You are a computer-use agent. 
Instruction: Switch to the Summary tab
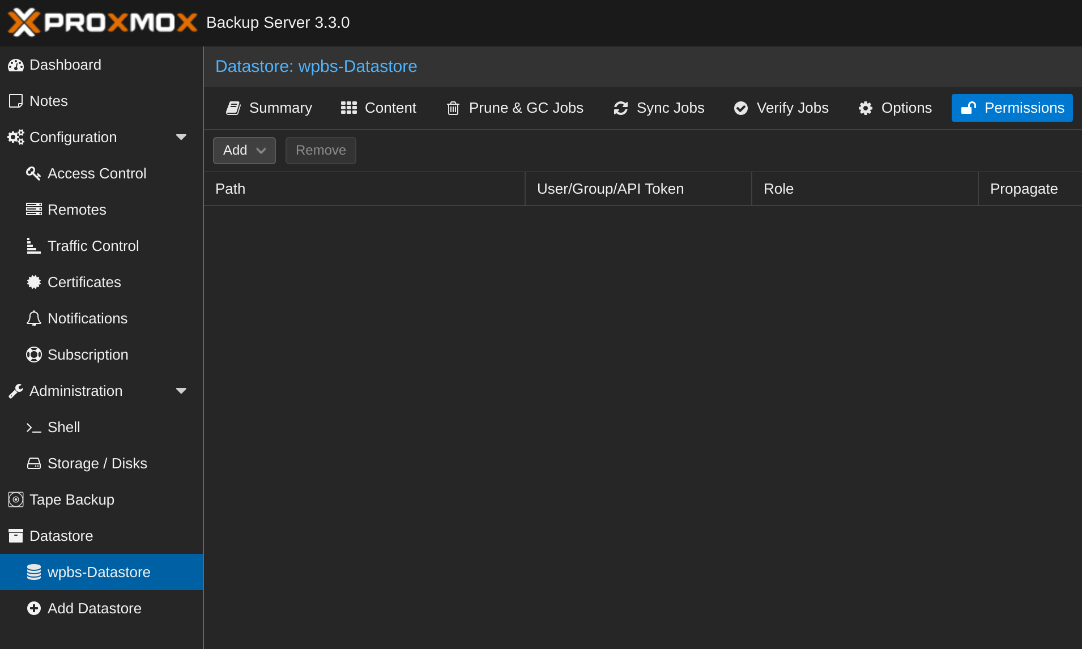(269, 108)
